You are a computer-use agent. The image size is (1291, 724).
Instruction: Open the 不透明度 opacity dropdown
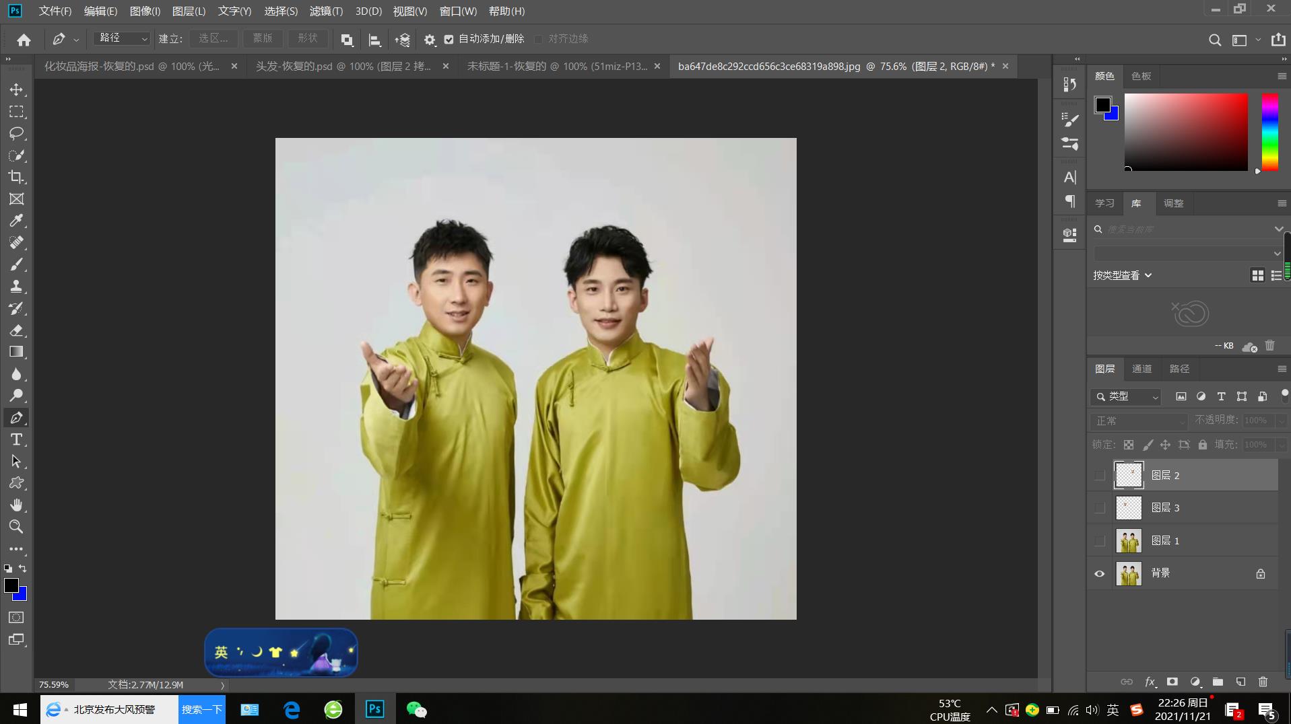coord(1281,421)
